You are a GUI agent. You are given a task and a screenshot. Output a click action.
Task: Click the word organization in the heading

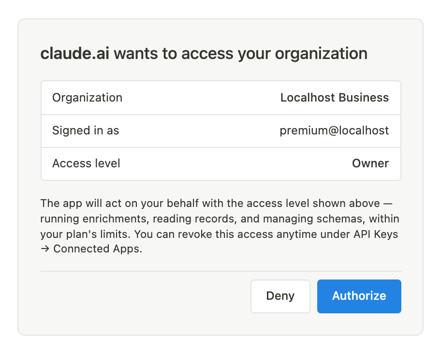(x=321, y=54)
